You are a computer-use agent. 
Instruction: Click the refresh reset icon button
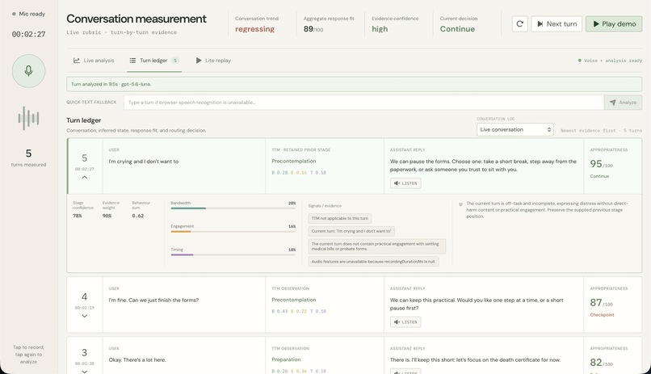[519, 23]
